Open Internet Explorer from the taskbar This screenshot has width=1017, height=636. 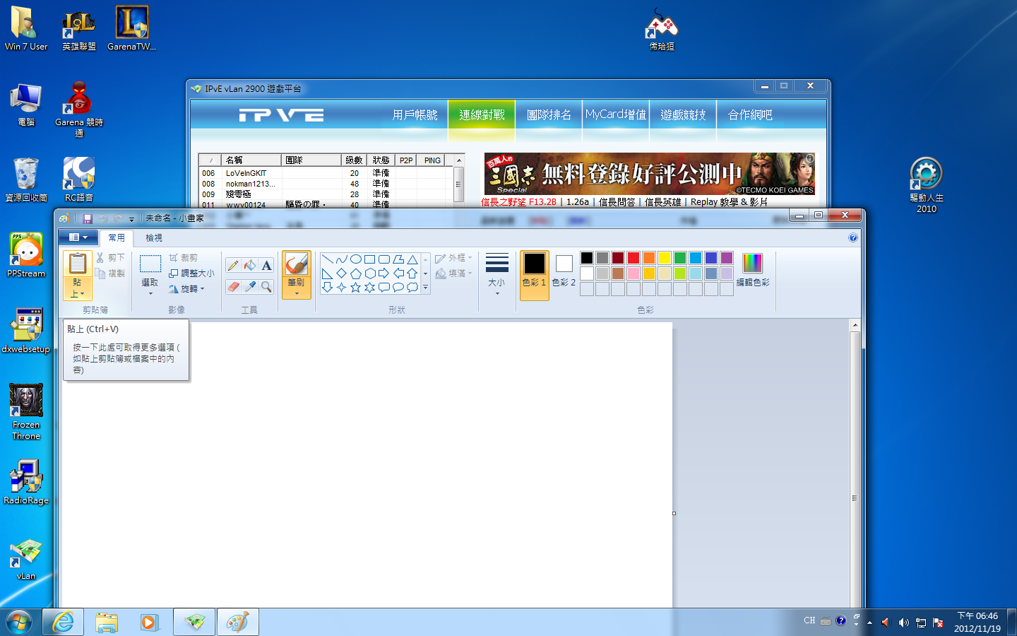[x=64, y=623]
